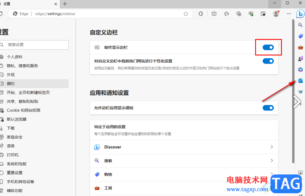The image size is (305, 196).
Task: Open 下载 settings section
Action: tap(34, 128)
